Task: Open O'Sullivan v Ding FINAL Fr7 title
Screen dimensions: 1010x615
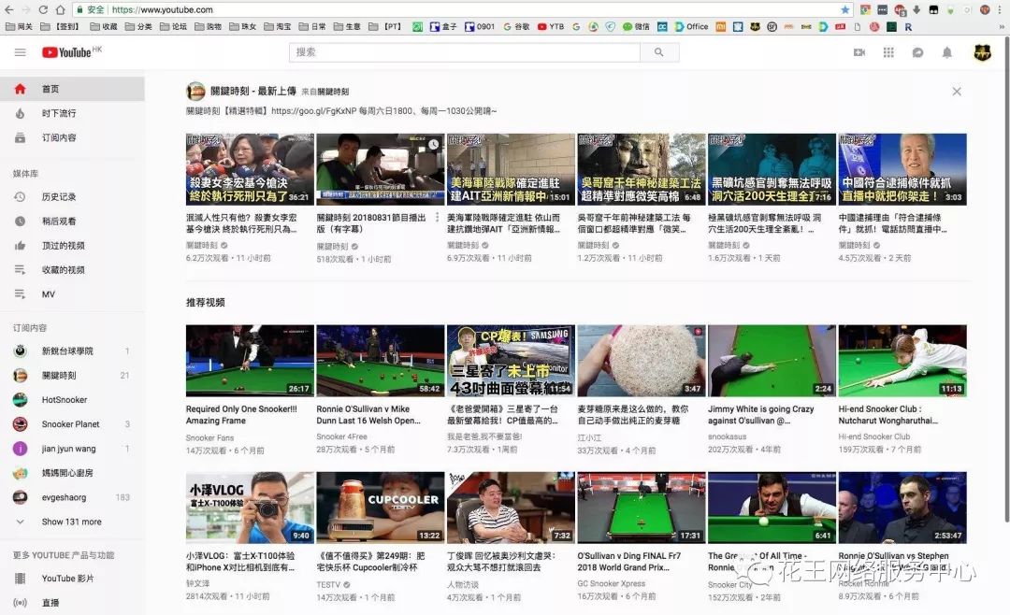Action: [x=629, y=562]
